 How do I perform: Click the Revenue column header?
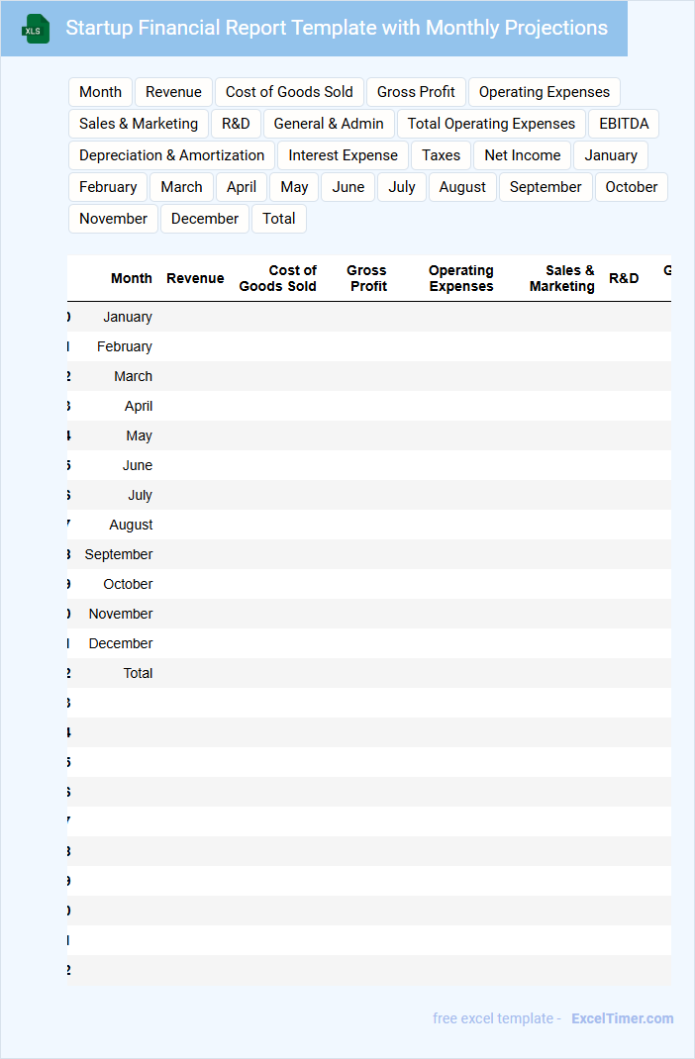(195, 278)
